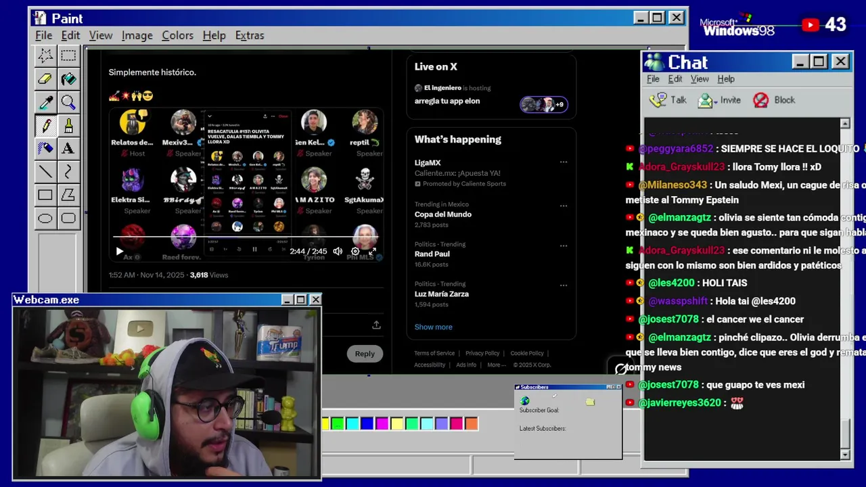Viewport: 866px width, 487px height.
Task: Open the Accessibility footer link
Action: [430, 365]
